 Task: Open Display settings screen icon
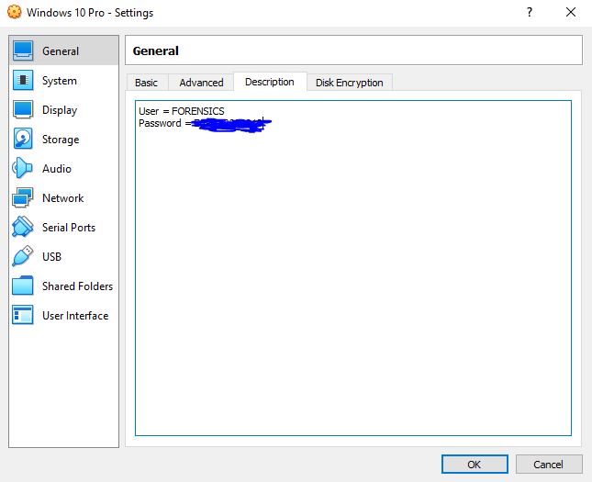(x=23, y=109)
